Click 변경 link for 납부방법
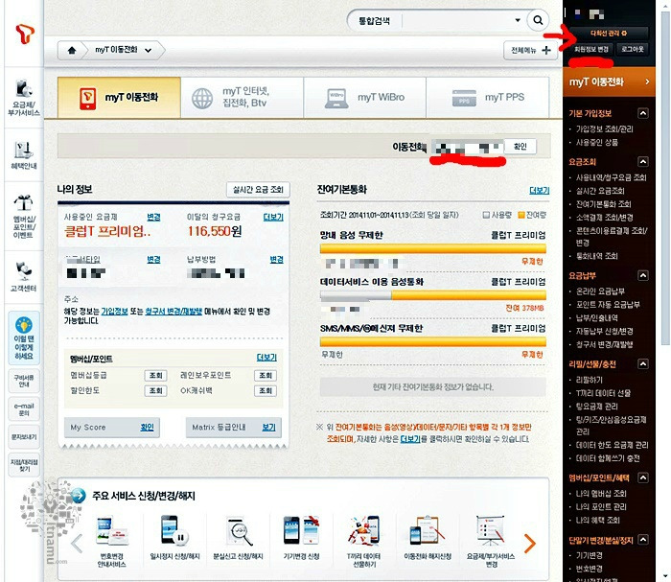The height and width of the screenshot is (582, 671). [x=276, y=259]
